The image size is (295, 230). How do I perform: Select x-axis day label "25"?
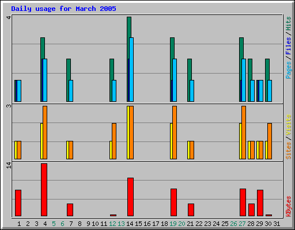(x=225, y=224)
